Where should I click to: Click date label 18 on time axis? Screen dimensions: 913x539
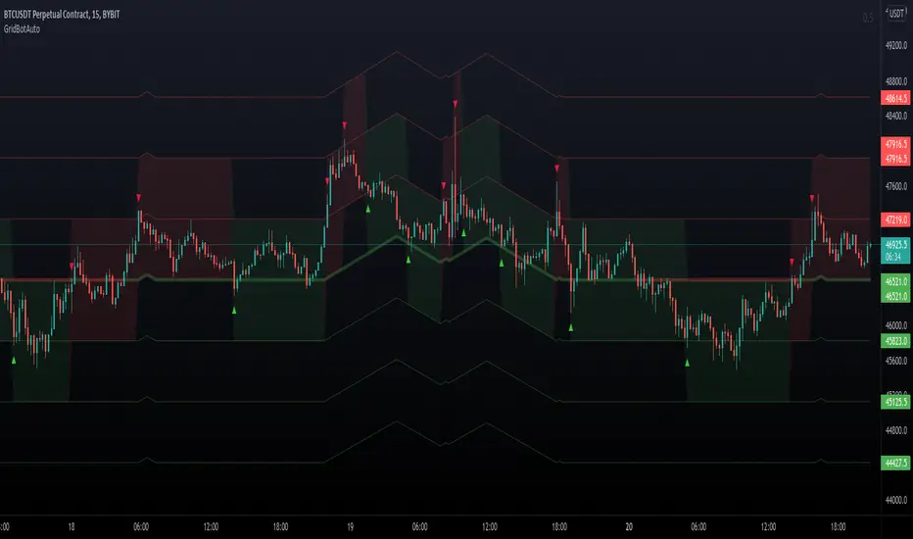pos(72,527)
